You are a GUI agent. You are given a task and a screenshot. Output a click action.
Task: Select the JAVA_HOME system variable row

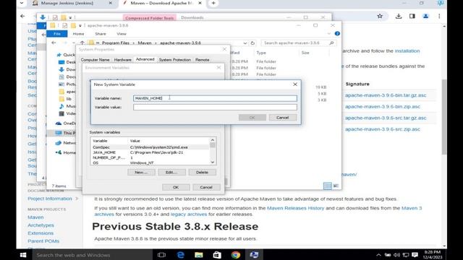pos(150,152)
